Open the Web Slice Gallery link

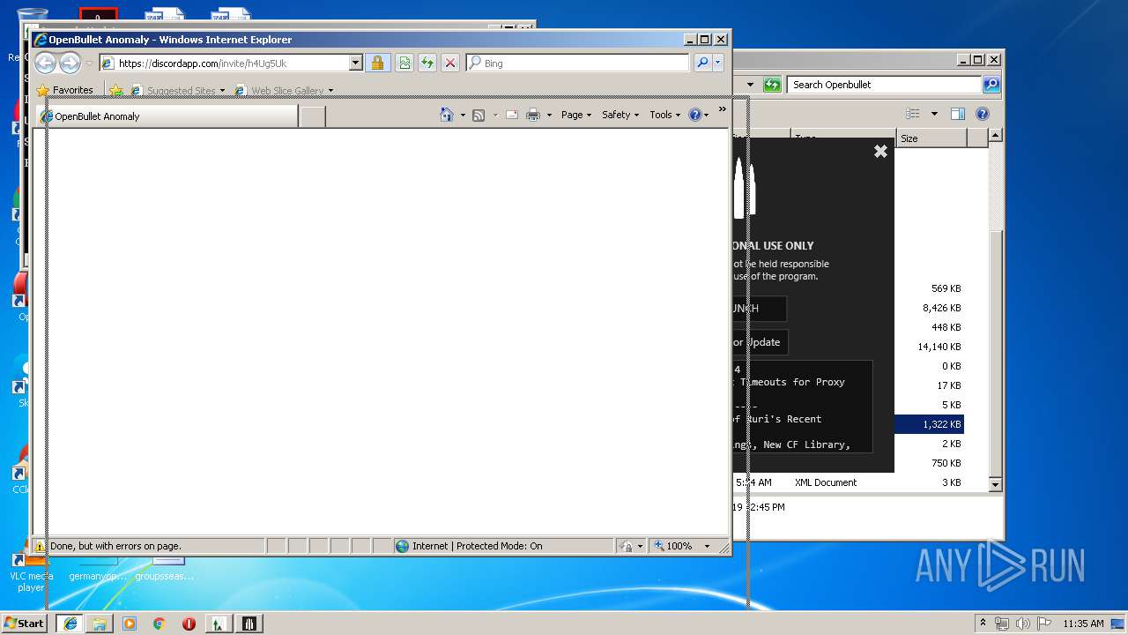[284, 90]
